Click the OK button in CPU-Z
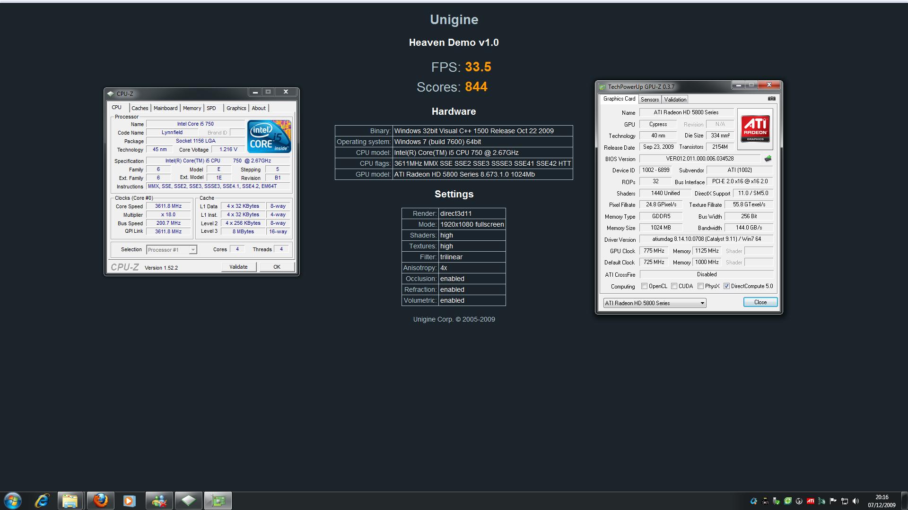Viewport: 908px width, 510px height. pos(277,267)
